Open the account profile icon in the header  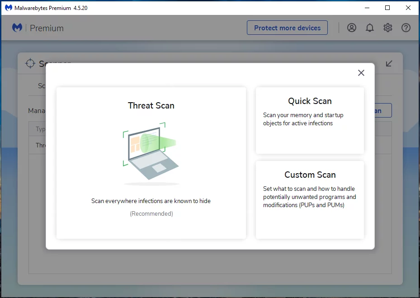click(x=352, y=28)
